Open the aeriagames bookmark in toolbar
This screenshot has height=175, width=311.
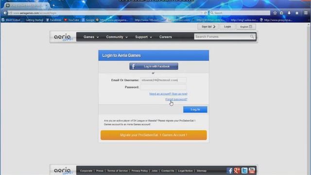[x=112, y=20]
